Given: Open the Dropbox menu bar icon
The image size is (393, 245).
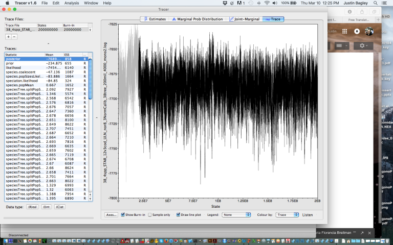Looking at the screenshot, I should coord(225,3).
